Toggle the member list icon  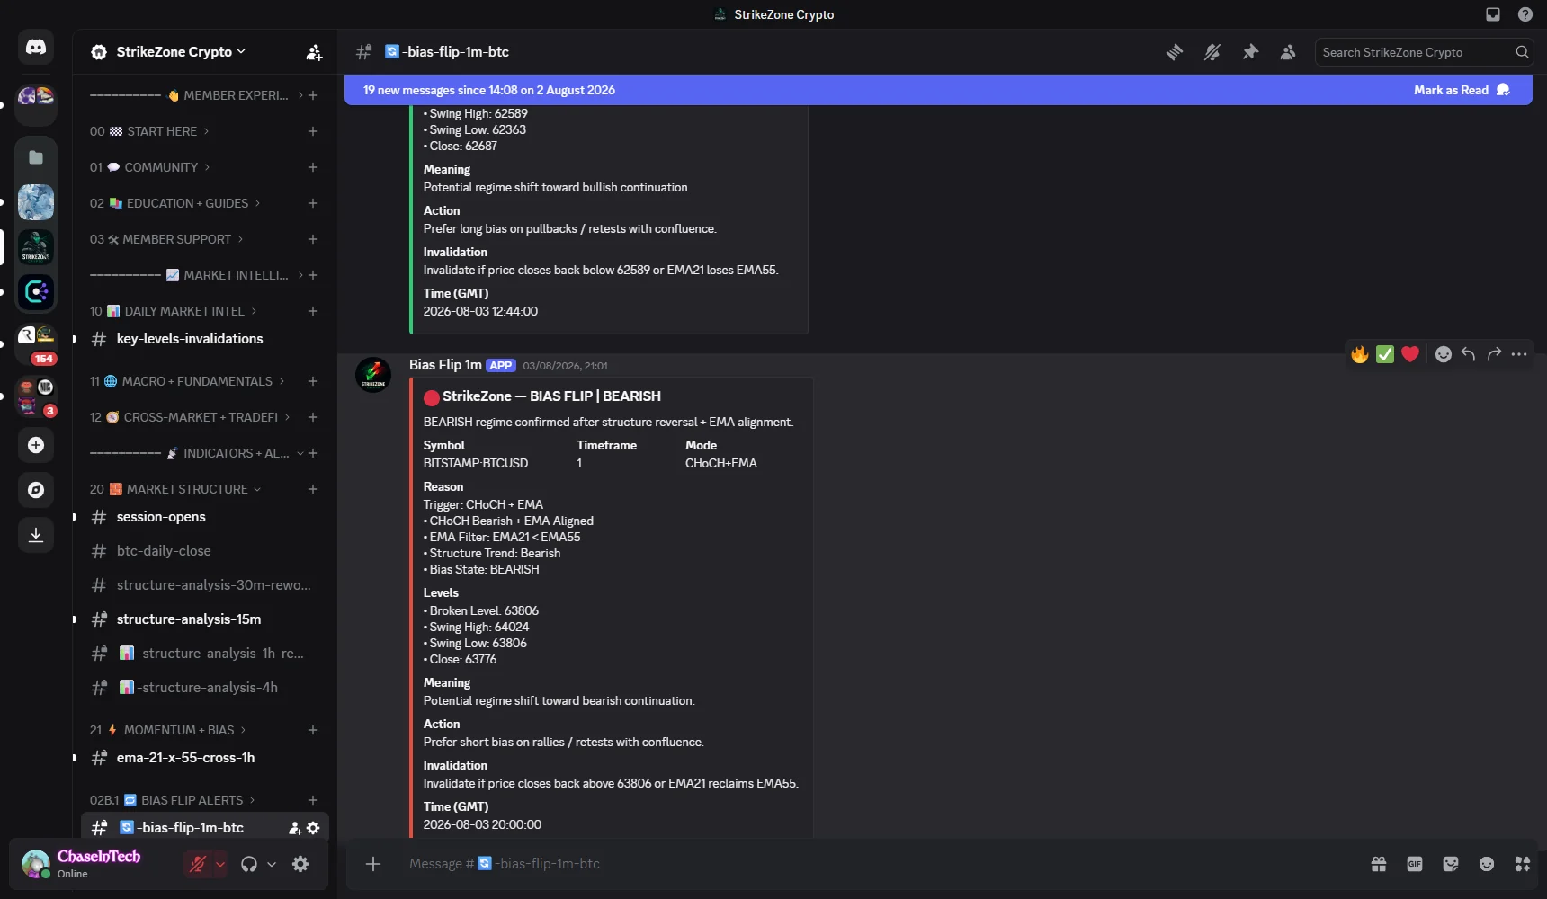point(1288,52)
